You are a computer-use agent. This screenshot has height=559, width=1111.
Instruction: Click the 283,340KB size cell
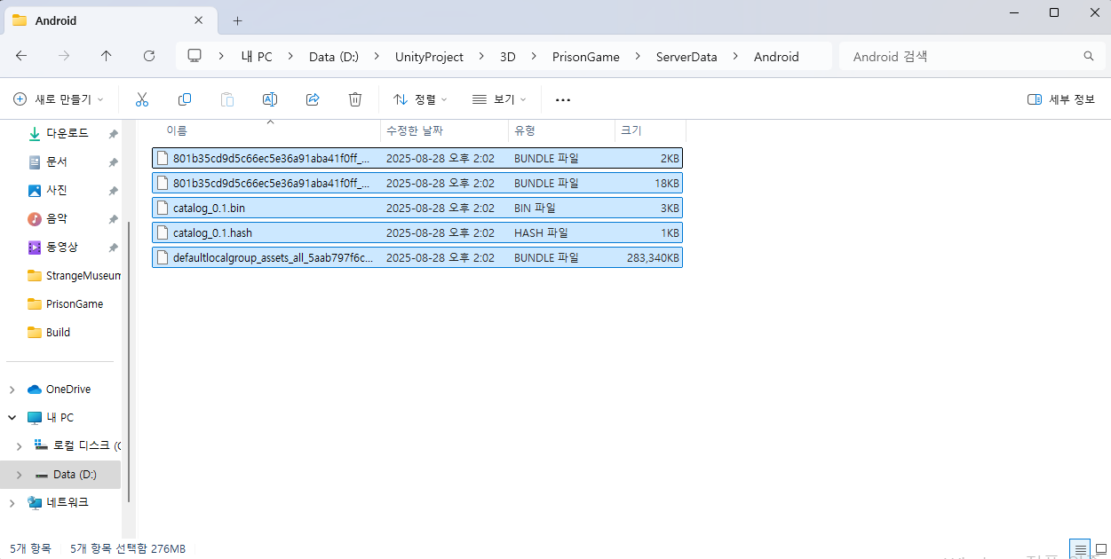[x=653, y=257]
